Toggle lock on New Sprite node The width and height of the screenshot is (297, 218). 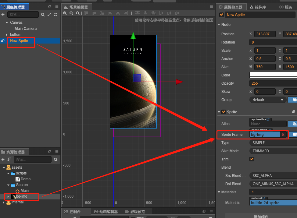point(3,41)
